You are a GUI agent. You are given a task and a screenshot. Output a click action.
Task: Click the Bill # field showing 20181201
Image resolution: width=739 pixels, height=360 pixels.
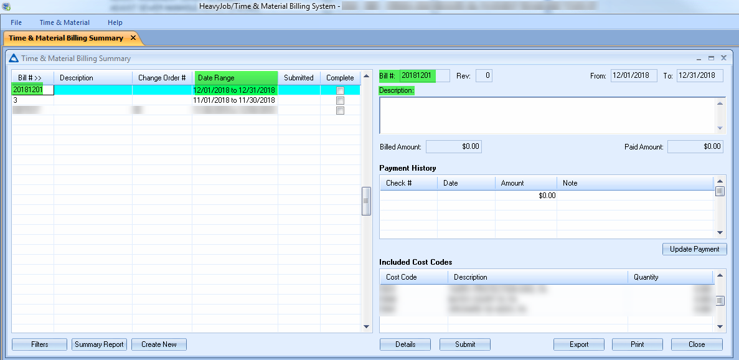(x=425, y=75)
